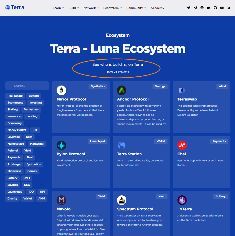Open the Medium icon in the header
235x236 pixels.
[228, 8]
